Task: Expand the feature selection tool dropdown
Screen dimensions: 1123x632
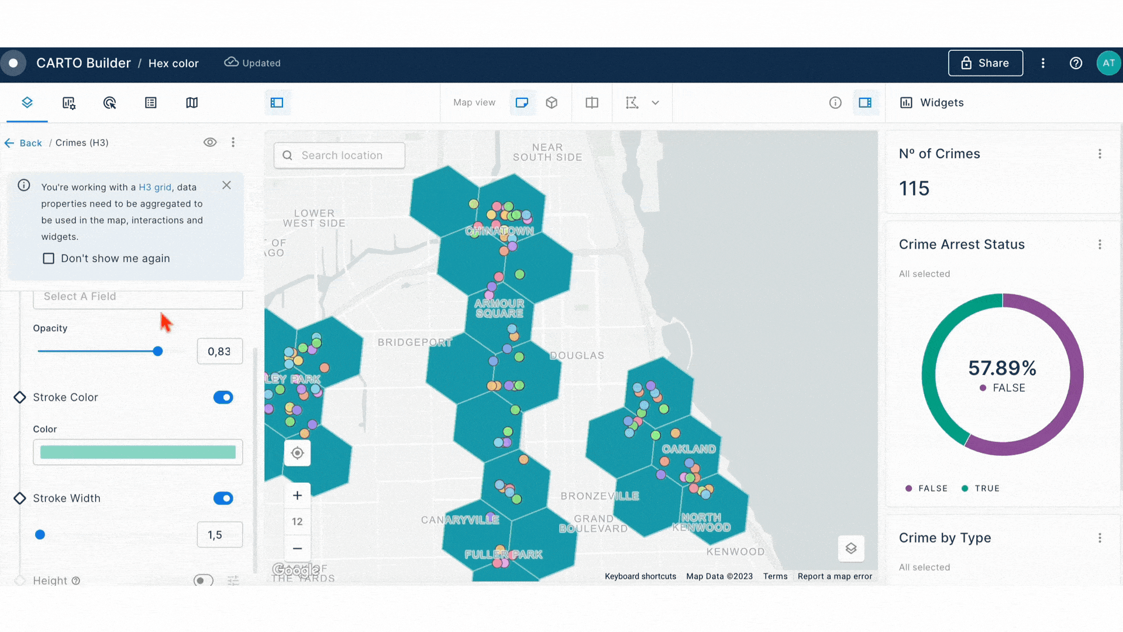Action: pyautogui.click(x=656, y=103)
